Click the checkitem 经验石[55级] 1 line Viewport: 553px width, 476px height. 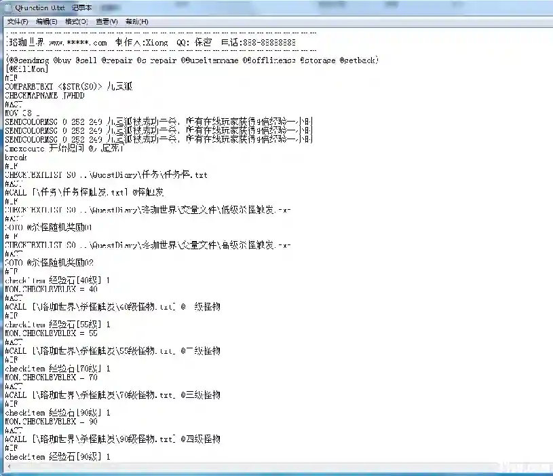58,325
